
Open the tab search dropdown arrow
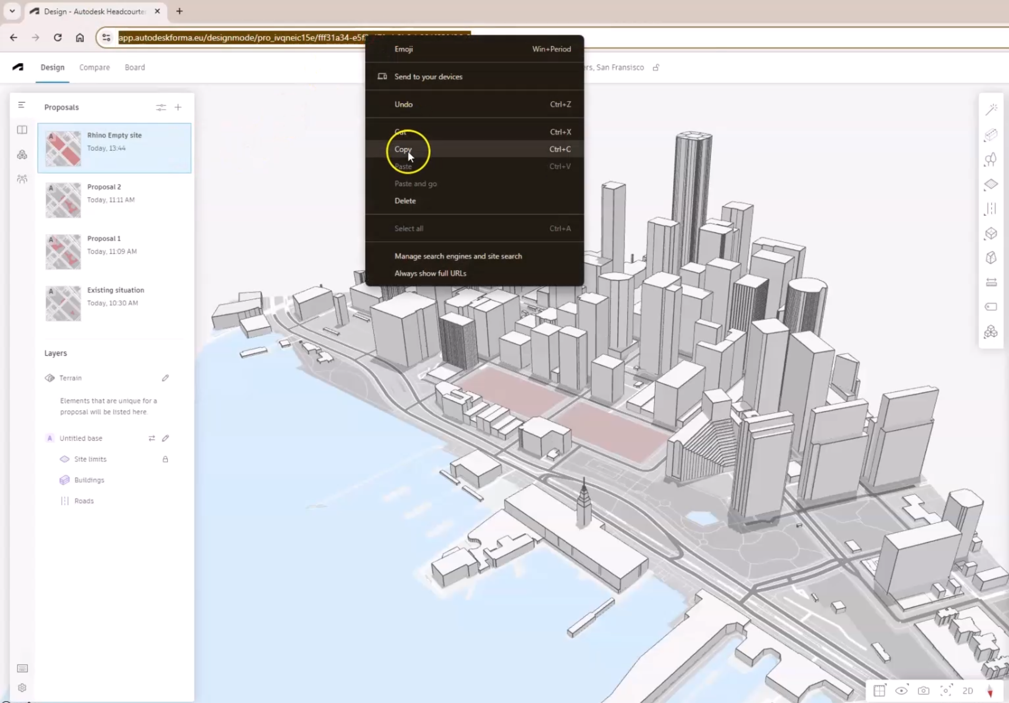pyautogui.click(x=12, y=11)
